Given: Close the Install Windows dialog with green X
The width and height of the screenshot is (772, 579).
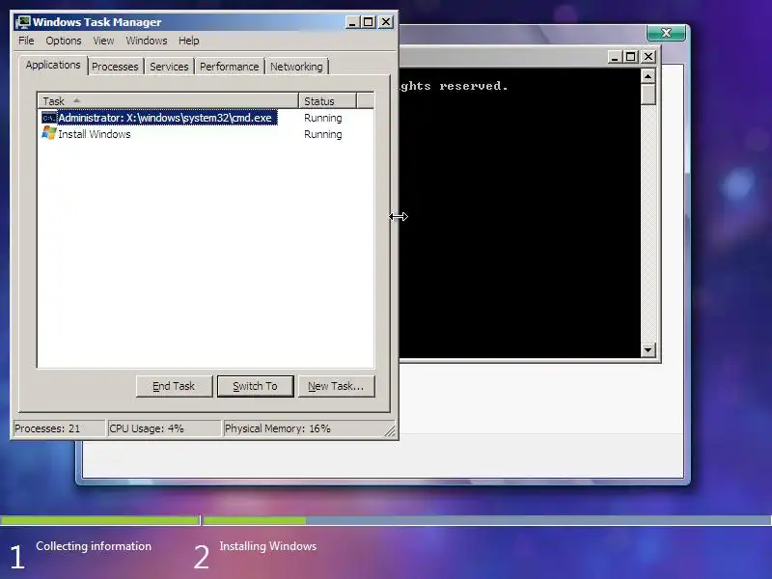Looking at the screenshot, I should (x=666, y=33).
